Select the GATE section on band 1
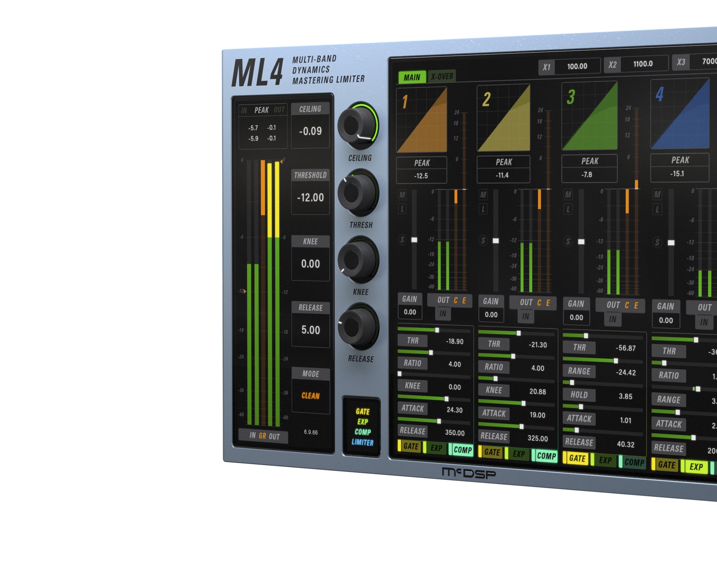This screenshot has height=582, width=717. click(410, 447)
